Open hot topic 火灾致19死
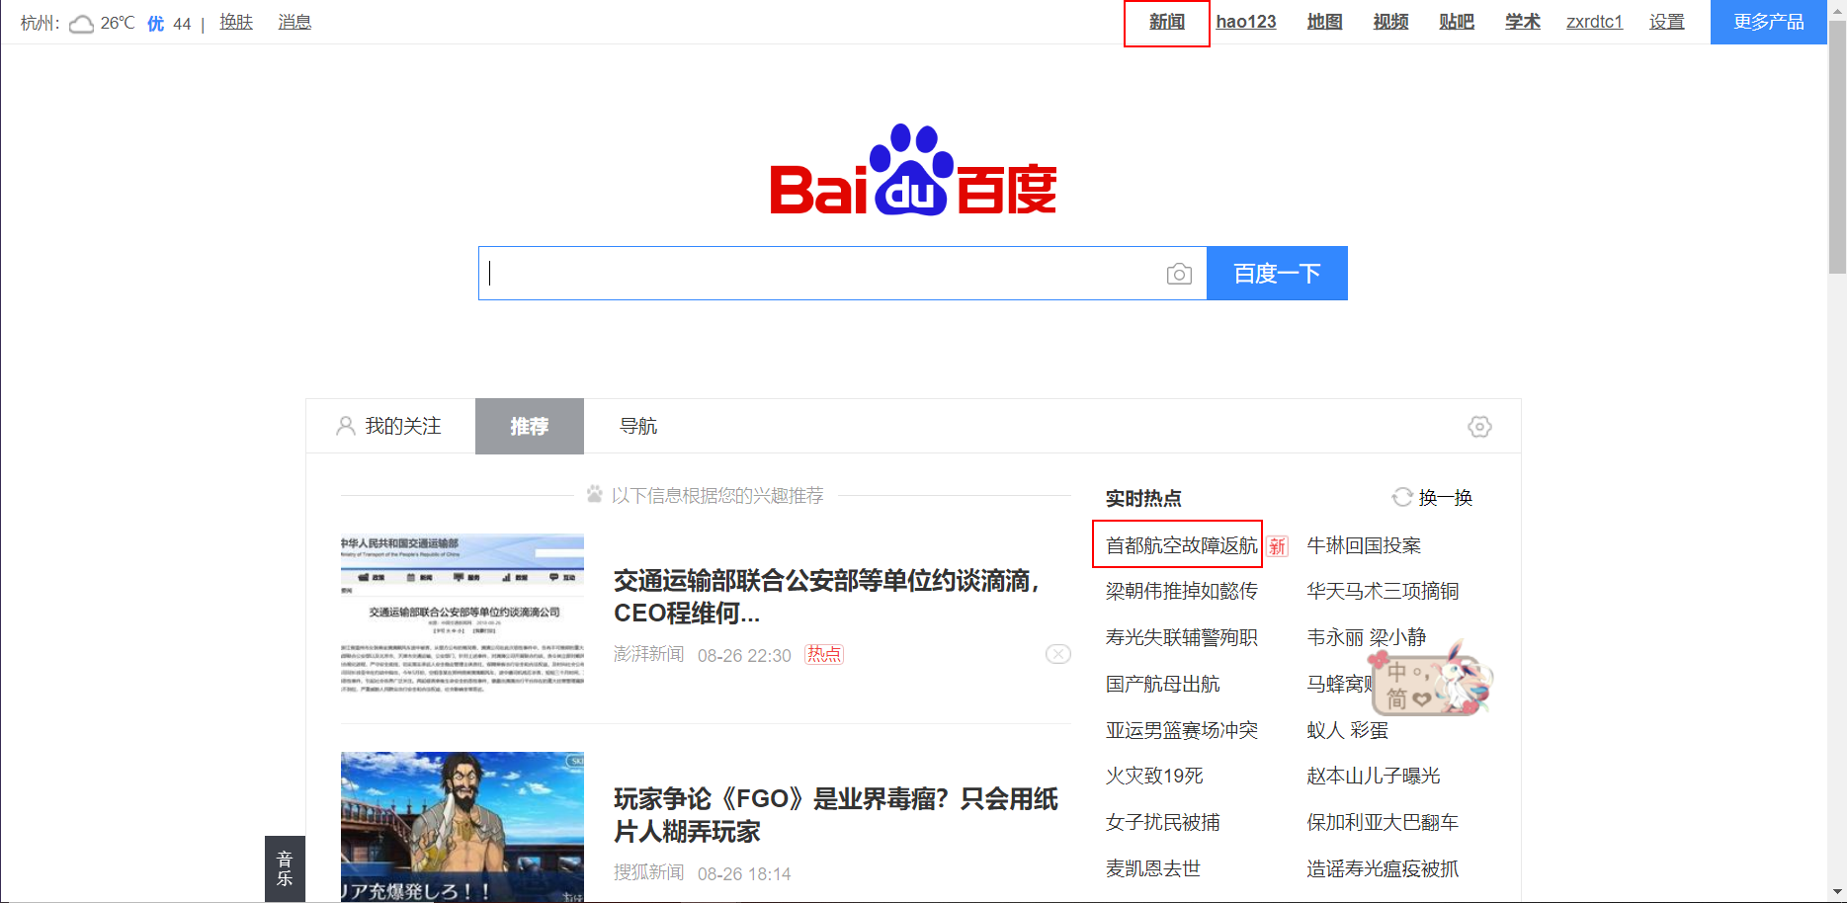 pyautogui.click(x=1154, y=776)
